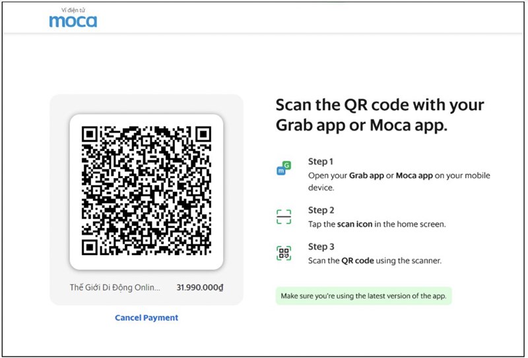Select the Step 1 label
This screenshot has width=528, height=358.
click(321, 162)
